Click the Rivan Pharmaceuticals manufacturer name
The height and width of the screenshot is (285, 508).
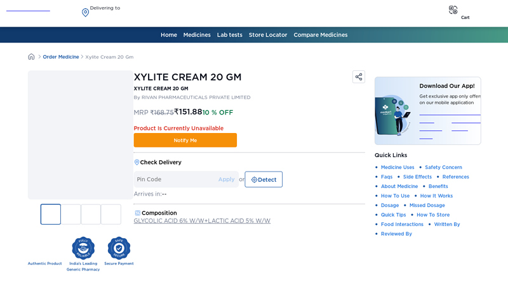pos(196,98)
